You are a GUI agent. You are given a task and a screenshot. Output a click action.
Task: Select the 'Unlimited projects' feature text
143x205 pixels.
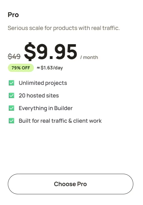point(43,83)
